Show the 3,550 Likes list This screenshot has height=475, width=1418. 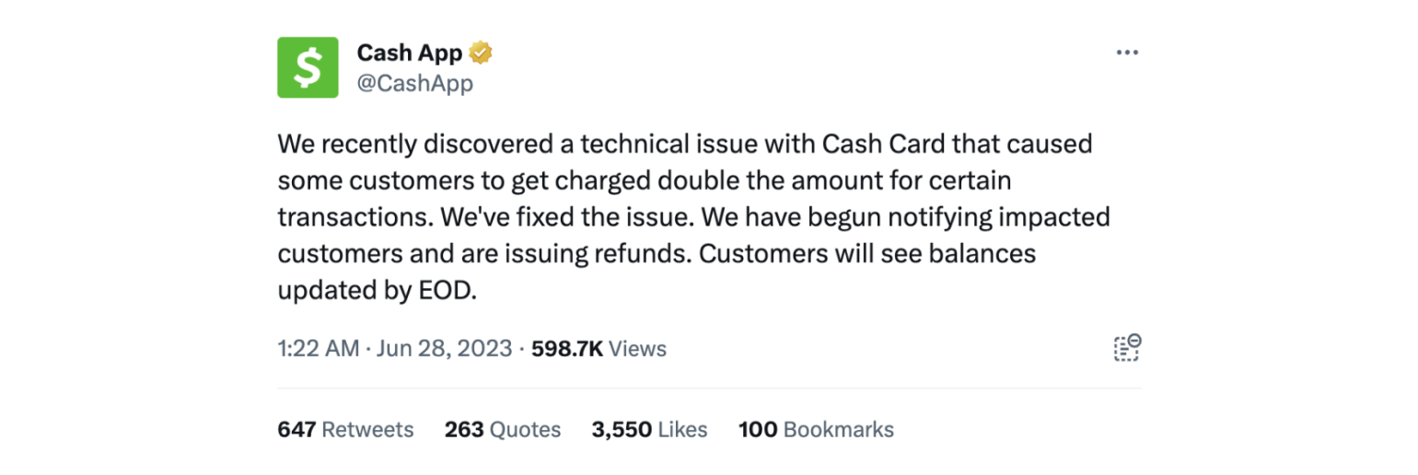click(649, 429)
